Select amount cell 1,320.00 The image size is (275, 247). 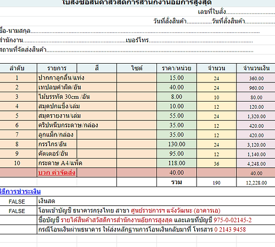256,116
